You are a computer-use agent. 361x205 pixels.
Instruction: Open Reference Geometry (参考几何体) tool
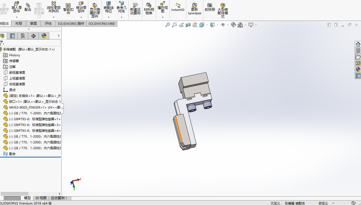pos(121,7)
